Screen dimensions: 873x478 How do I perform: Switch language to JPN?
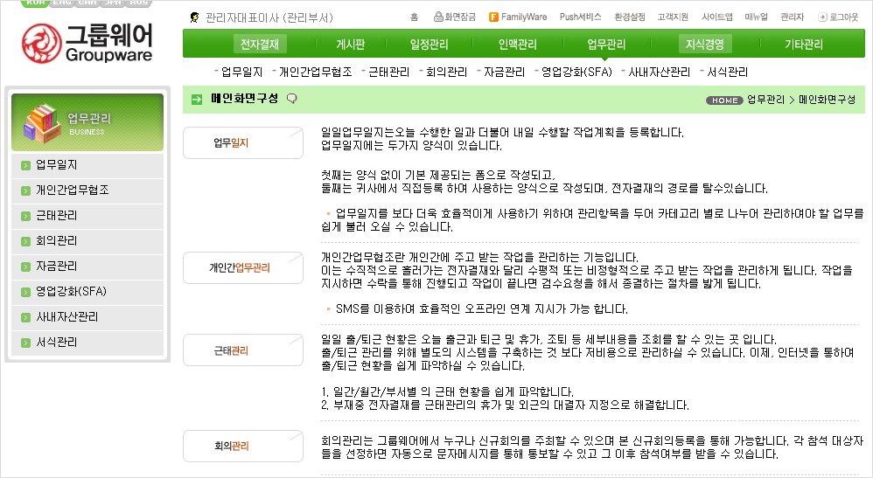pos(113,3)
